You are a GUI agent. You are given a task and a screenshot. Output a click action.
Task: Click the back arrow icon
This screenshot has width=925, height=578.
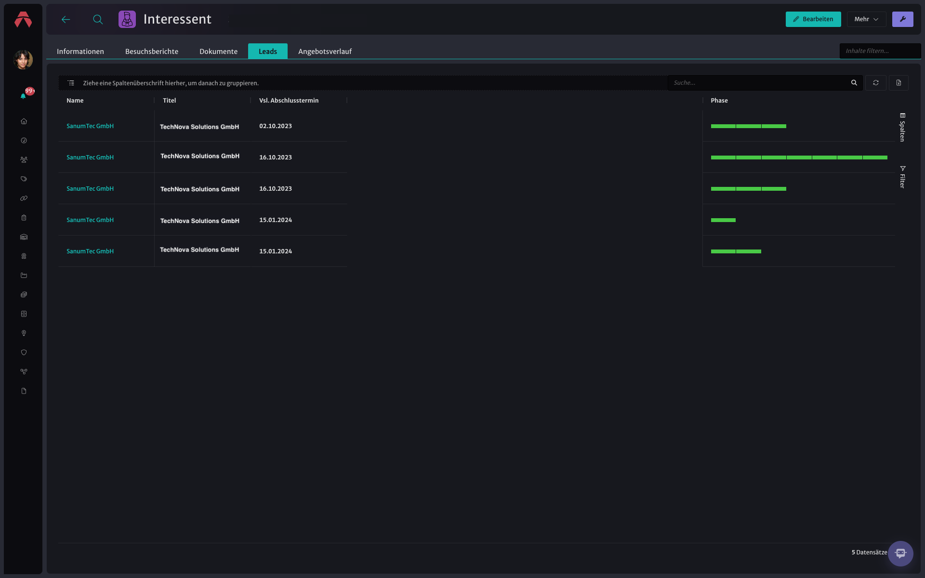(66, 19)
